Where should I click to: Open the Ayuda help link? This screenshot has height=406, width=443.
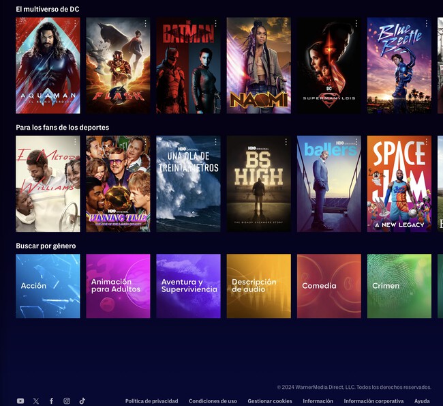pos(422,401)
